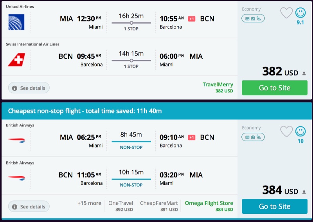Expand See details for the 382 USD flight

tap(29, 88)
